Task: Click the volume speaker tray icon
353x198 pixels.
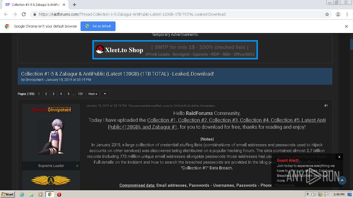Action: point(314,194)
